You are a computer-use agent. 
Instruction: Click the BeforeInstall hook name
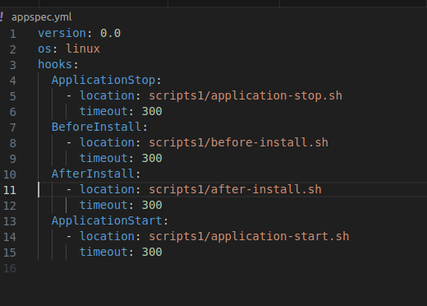pos(96,128)
